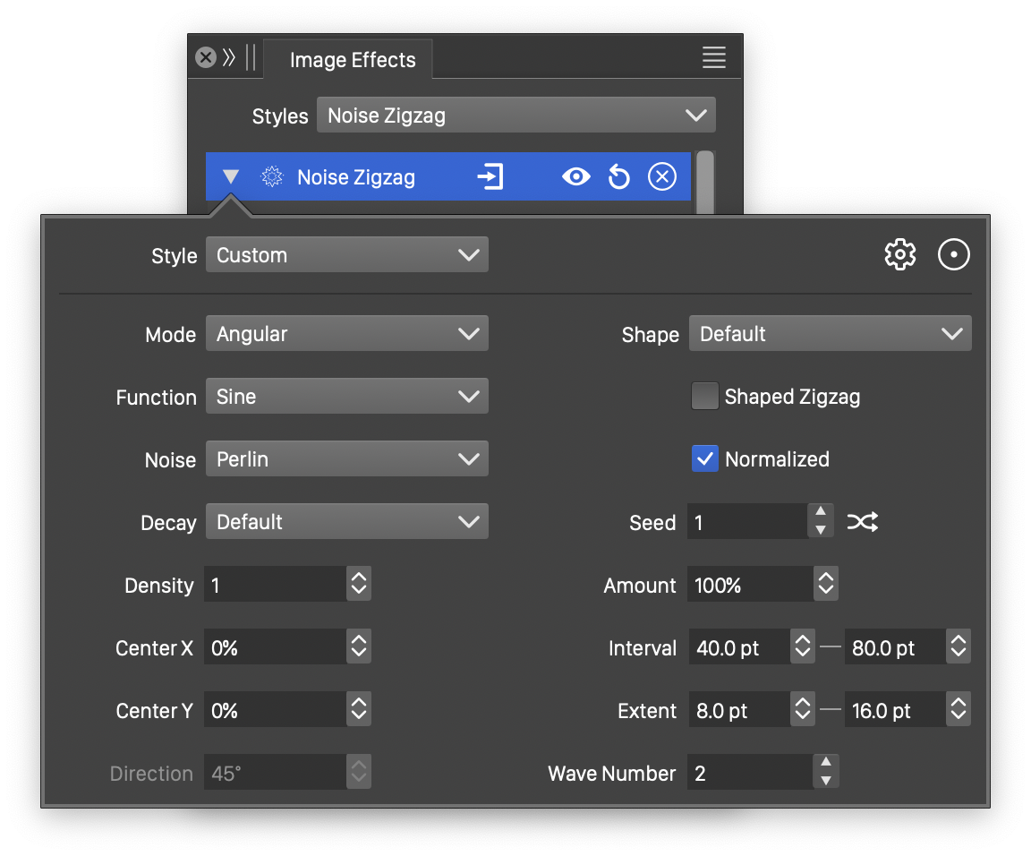Open the Mode dropdown showing Angular

346,334
